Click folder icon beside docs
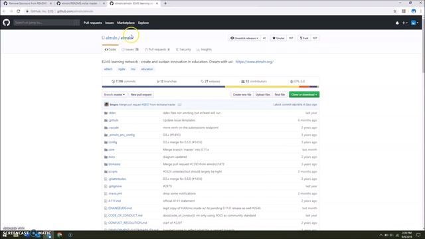Viewport: 425px width, 239px height. (x=106, y=157)
